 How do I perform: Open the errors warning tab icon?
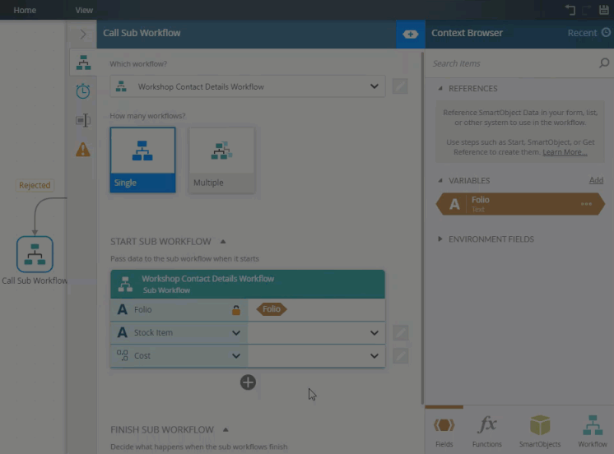pyautogui.click(x=83, y=150)
